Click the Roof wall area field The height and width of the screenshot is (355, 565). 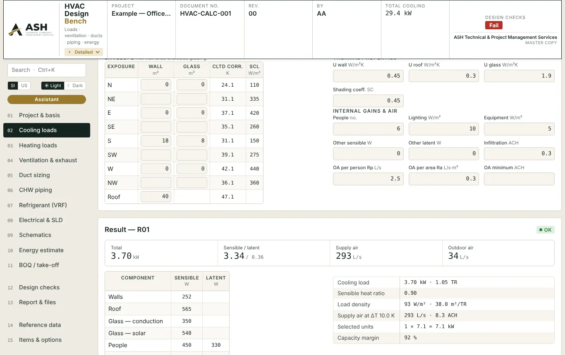156,196
